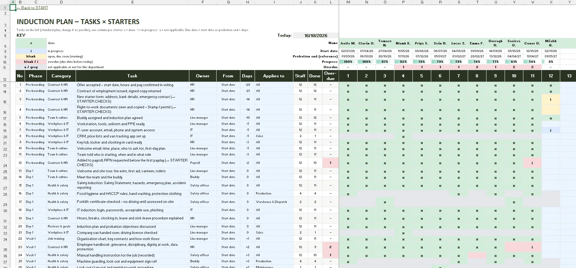Select the starter column header '13'
This screenshot has width=576, height=268.
tap(569, 76)
